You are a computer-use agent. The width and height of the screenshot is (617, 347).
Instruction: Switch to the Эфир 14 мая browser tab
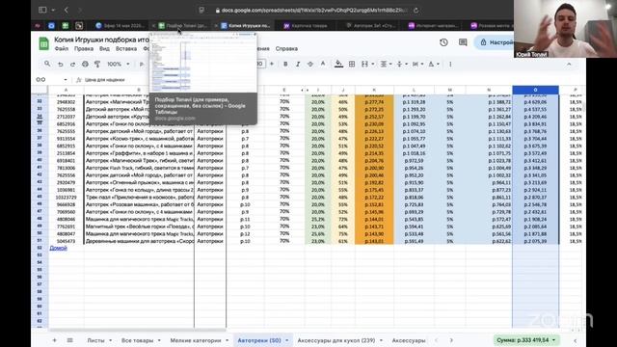[x=120, y=26]
